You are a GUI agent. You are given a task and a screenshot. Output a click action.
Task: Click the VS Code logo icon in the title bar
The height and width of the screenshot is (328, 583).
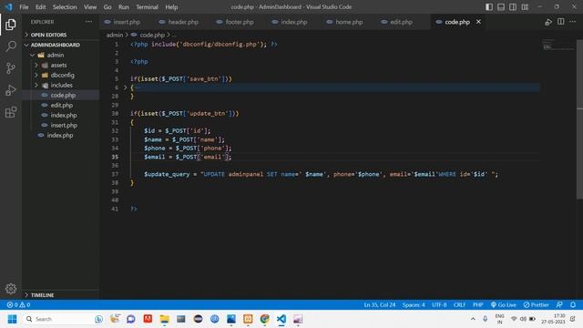pyautogui.click(x=8, y=7)
